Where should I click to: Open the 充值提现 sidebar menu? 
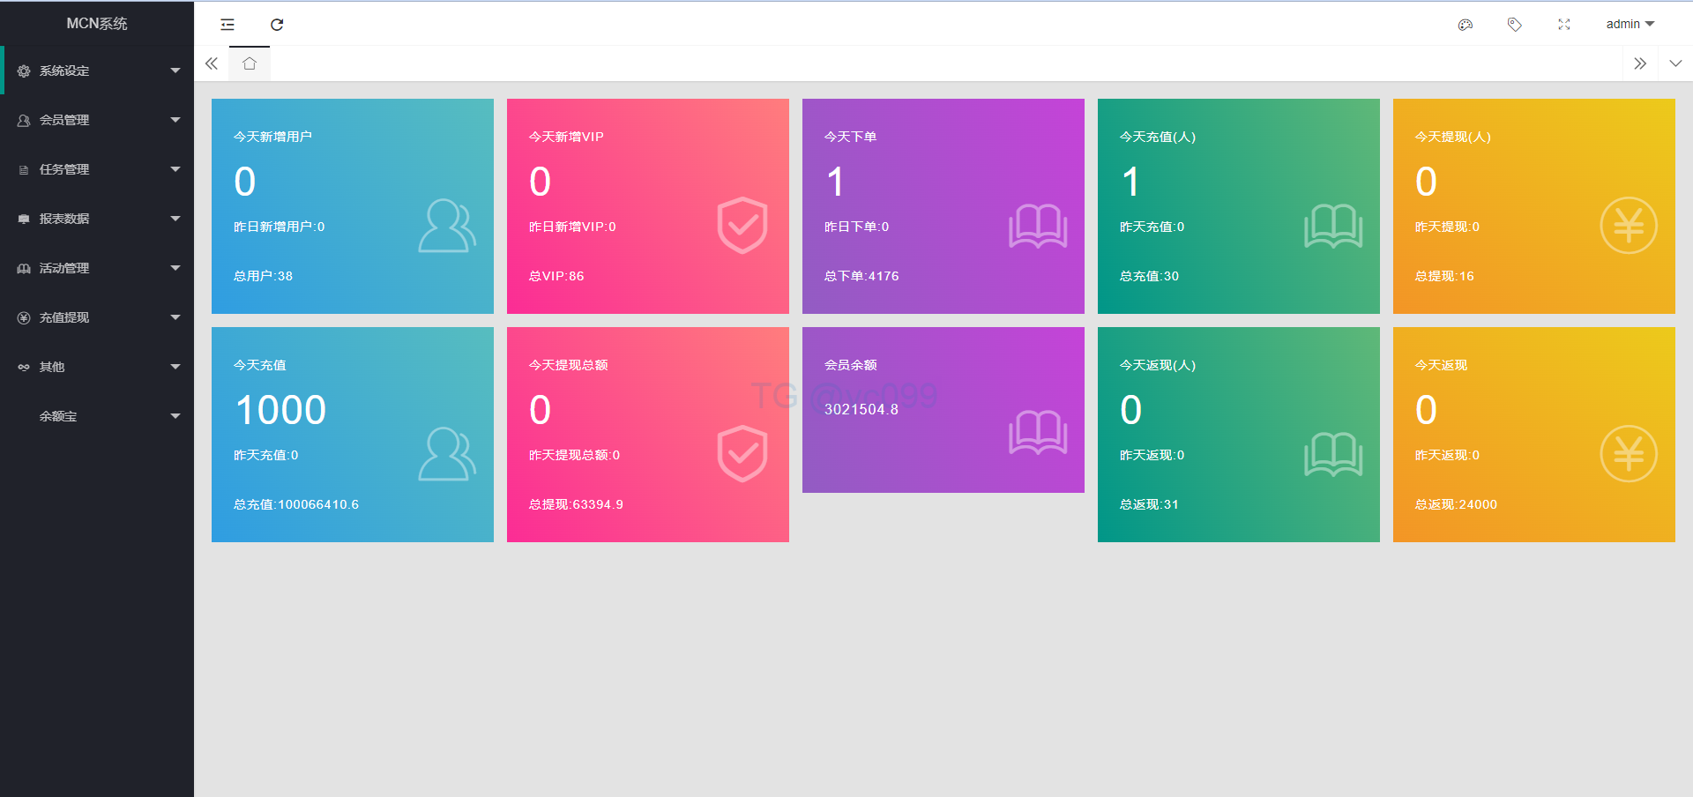tap(97, 317)
